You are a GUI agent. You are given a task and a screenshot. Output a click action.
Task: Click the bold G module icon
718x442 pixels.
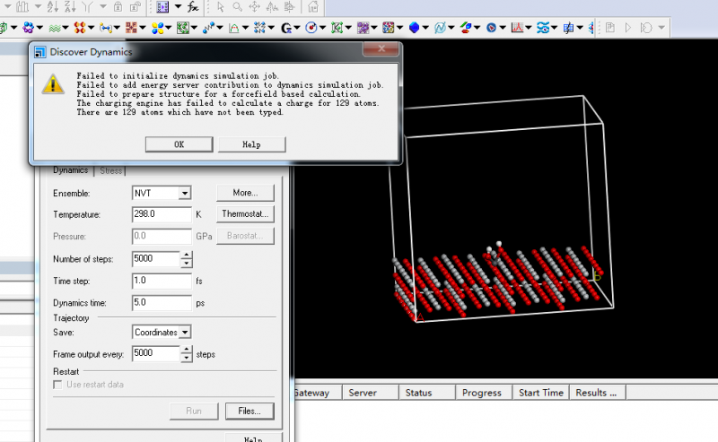(x=286, y=28)
